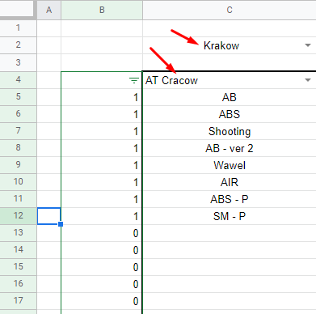Click the value 0 in row 15

point(136,267)
